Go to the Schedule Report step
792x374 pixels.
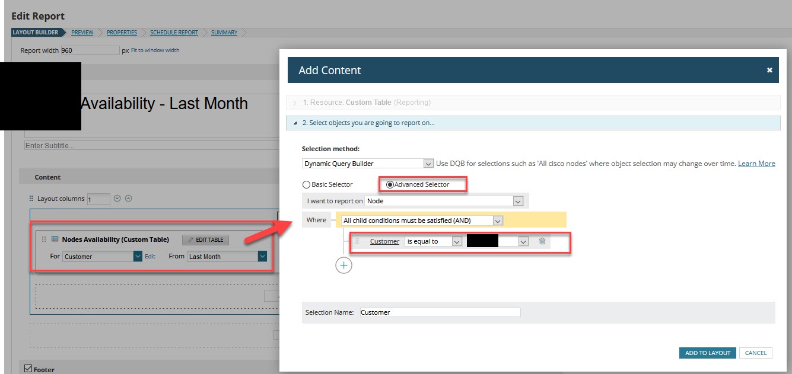pyautogui.click(x=174, y=33)
